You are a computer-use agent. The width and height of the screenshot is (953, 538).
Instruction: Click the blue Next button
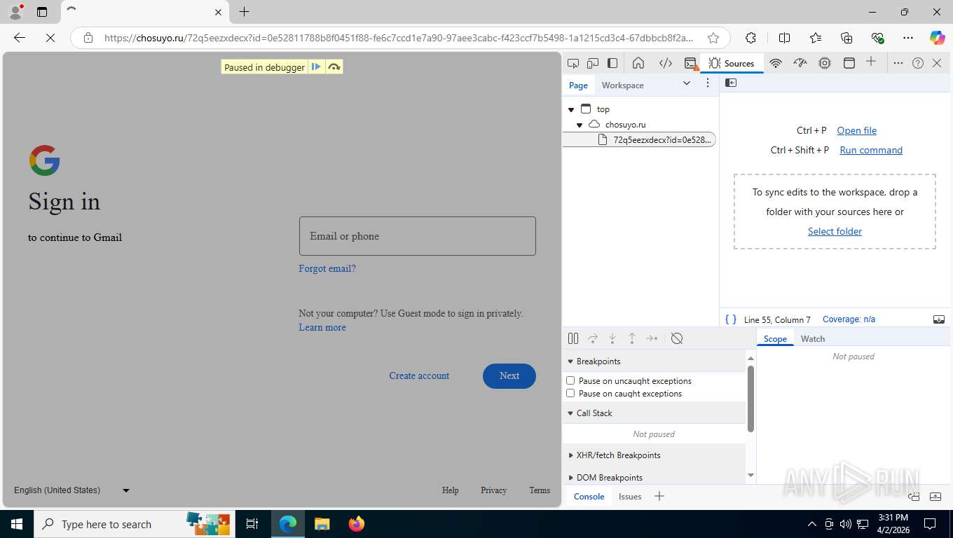pos(509,376)
